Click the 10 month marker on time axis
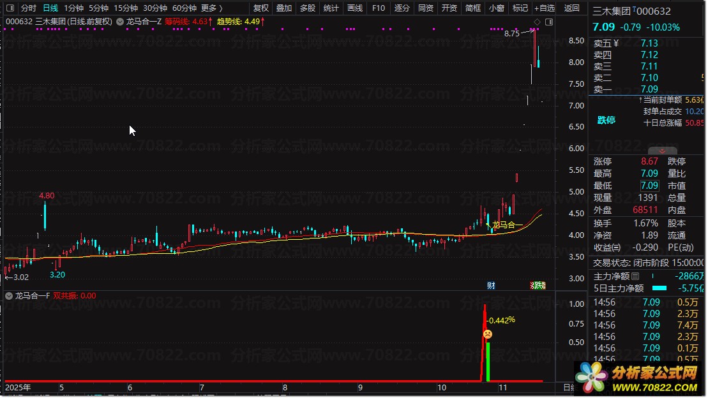This screenshot has width=708, height=398. (x=442, y=388)
